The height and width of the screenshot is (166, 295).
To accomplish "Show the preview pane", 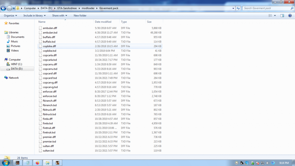I will click(x=282, y=16).
